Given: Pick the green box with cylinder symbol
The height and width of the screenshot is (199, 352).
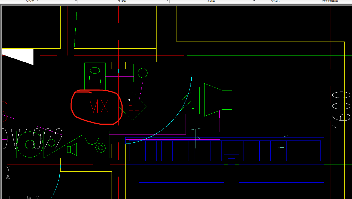Looking at the screenshot, I should (x=95, y=76).
